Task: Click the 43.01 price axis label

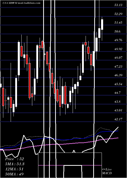Action: point(118,110)
